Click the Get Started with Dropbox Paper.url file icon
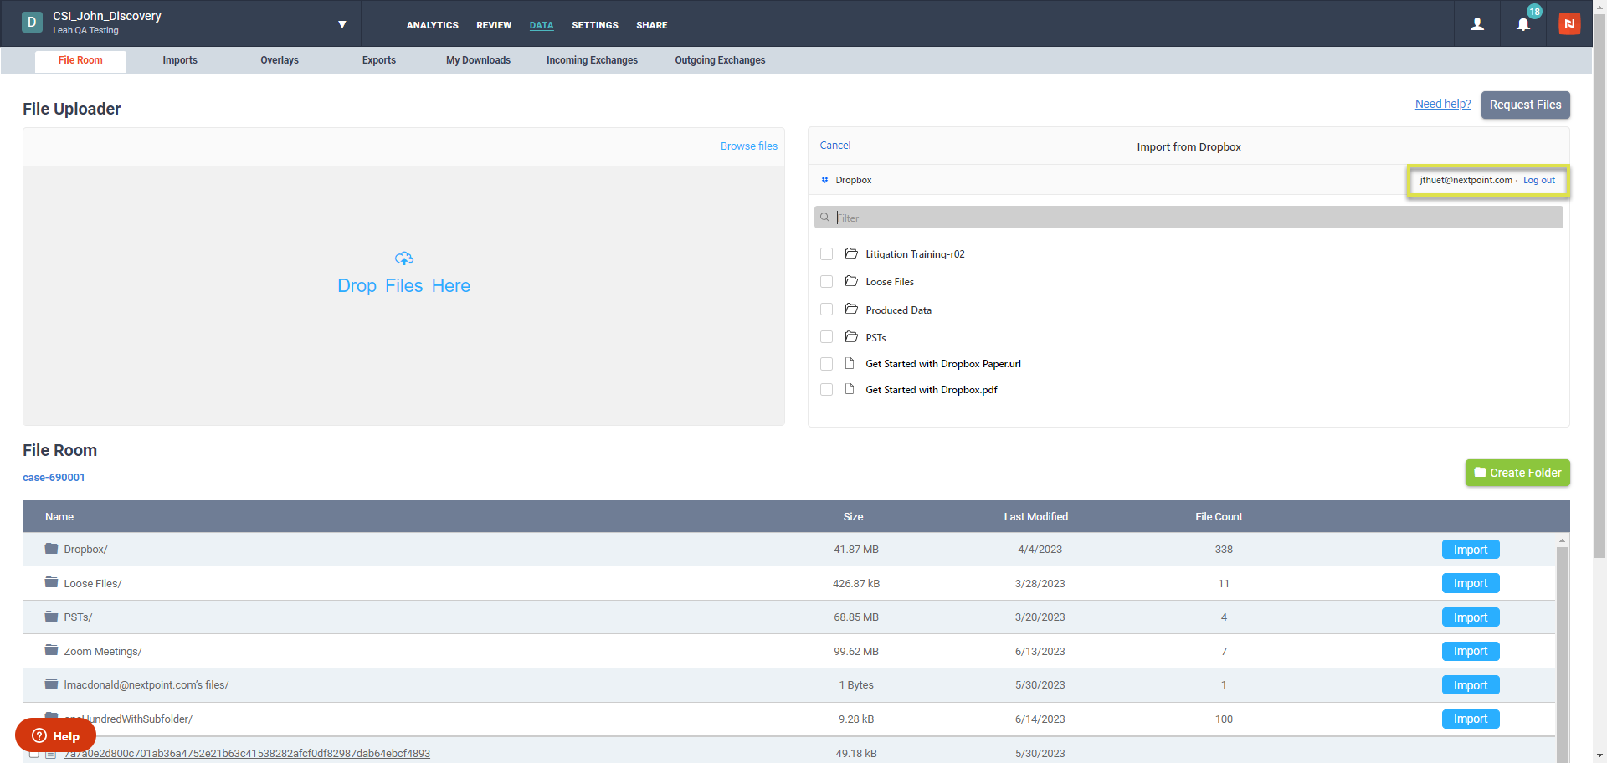Image resolution: width=1607 pixels, height=763 pixels. (x=850, y=363)
